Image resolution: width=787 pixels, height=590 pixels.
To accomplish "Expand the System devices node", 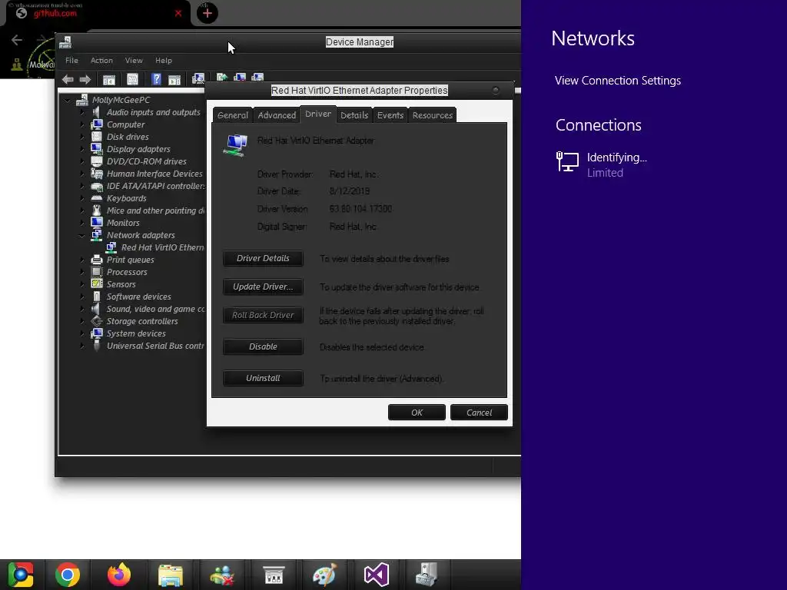I will pos(82,333).
